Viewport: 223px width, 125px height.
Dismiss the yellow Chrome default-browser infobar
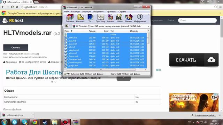[220, 13]
